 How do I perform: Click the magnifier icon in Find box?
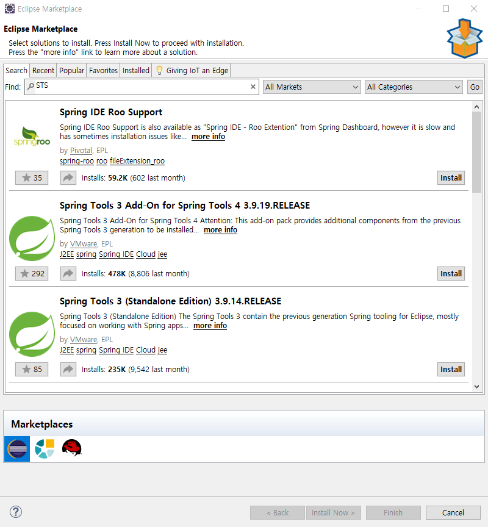click(x=30, y=87)
